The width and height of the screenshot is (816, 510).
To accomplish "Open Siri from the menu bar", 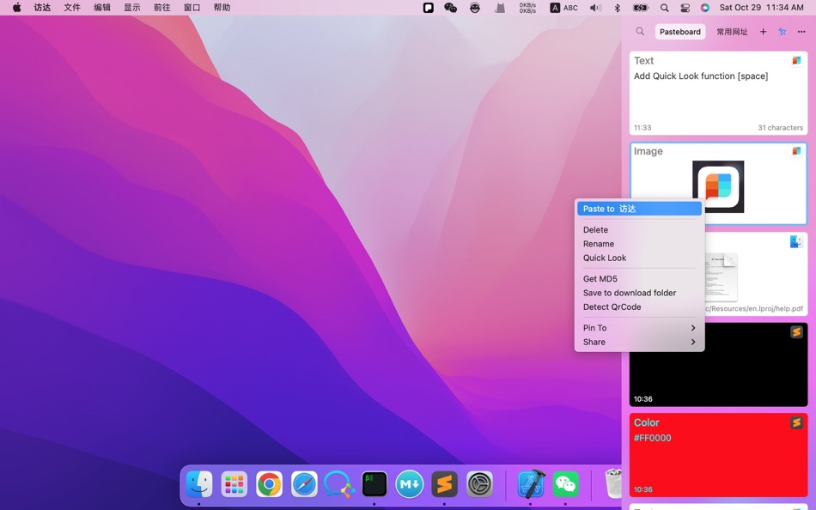I will click(704, 8).
